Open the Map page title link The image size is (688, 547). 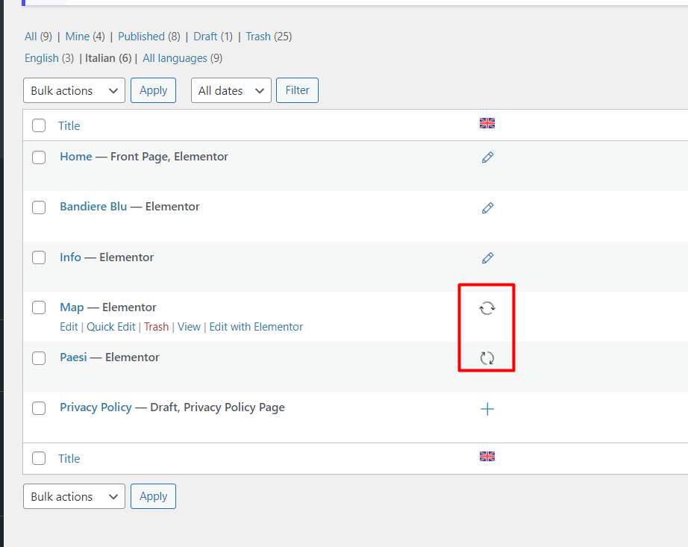coord(72,307)
